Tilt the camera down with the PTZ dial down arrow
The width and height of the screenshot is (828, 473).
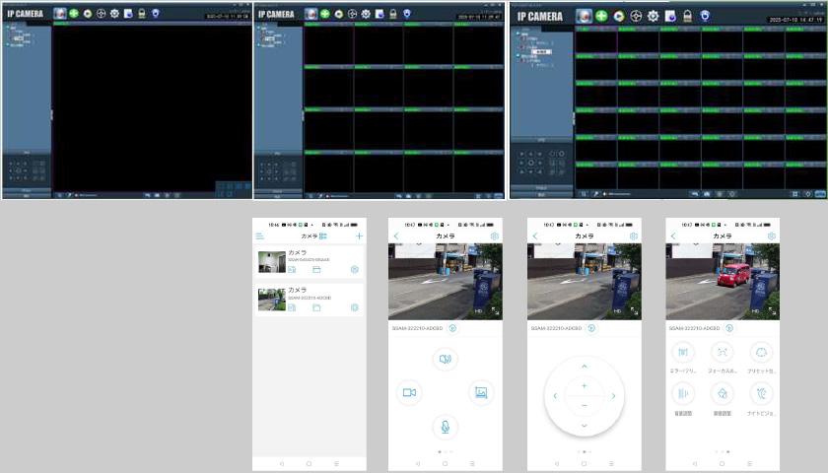584,425
